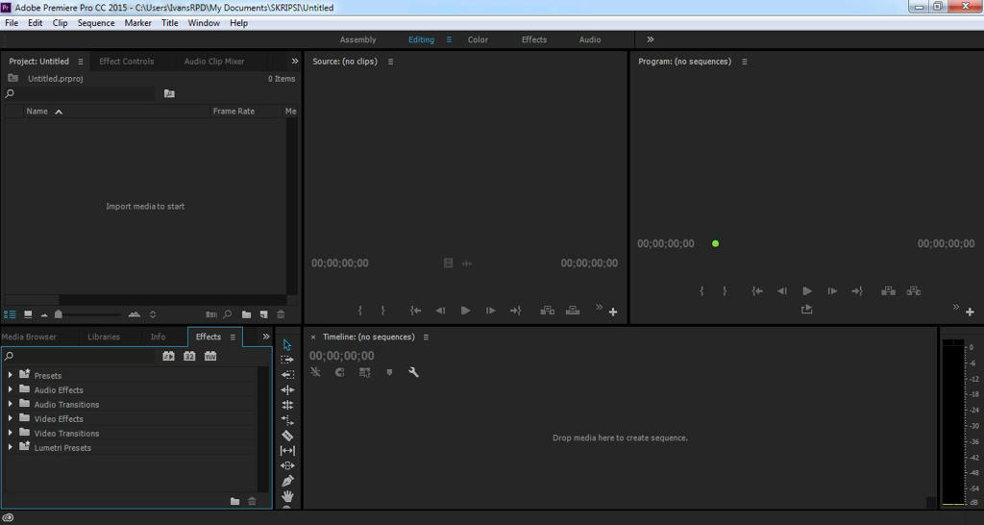Expand the Presets folder
Viewport: 984px width, 525px height.
[x=10, y=375]
